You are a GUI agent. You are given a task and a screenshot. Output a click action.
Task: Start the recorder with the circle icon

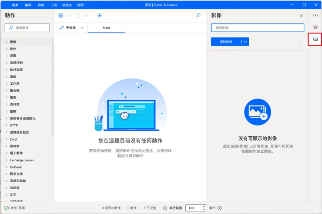coord(99,15)
